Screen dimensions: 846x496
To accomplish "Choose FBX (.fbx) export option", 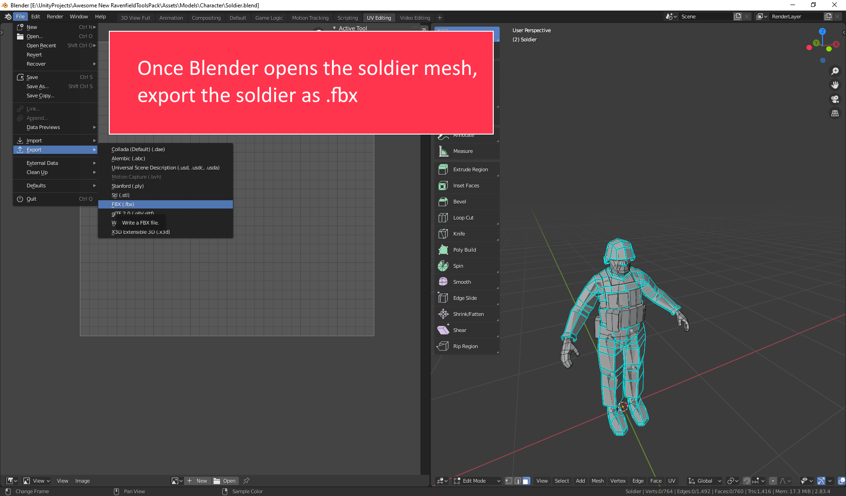I will point(165,204).
